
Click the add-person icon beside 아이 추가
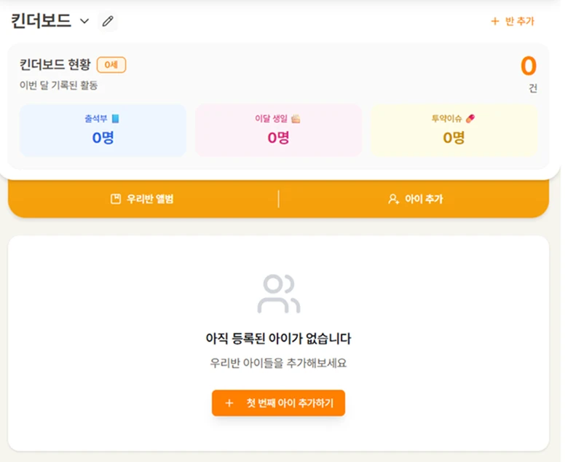(x=394, y=199)
